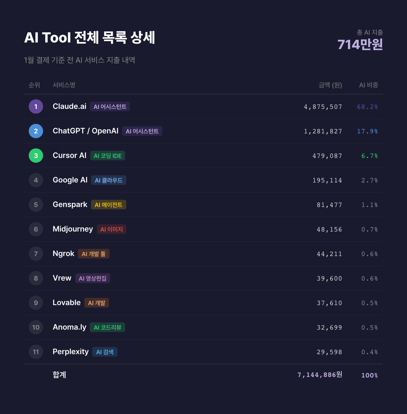Click the 7,144,886원 sum total

coord(320,375)
